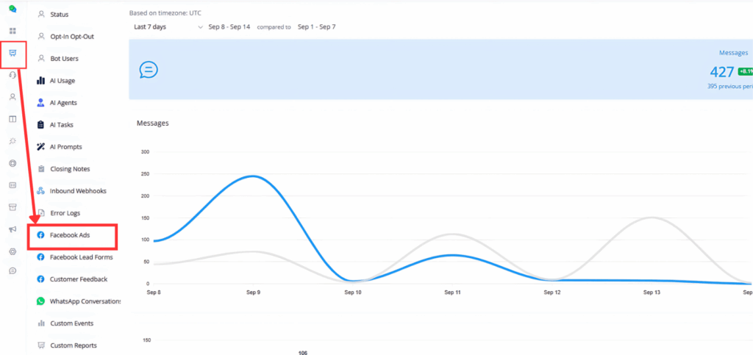753x355 pixels.
Task: Select WhatsApp Conversations in menu
Action: tap(84, 301)
